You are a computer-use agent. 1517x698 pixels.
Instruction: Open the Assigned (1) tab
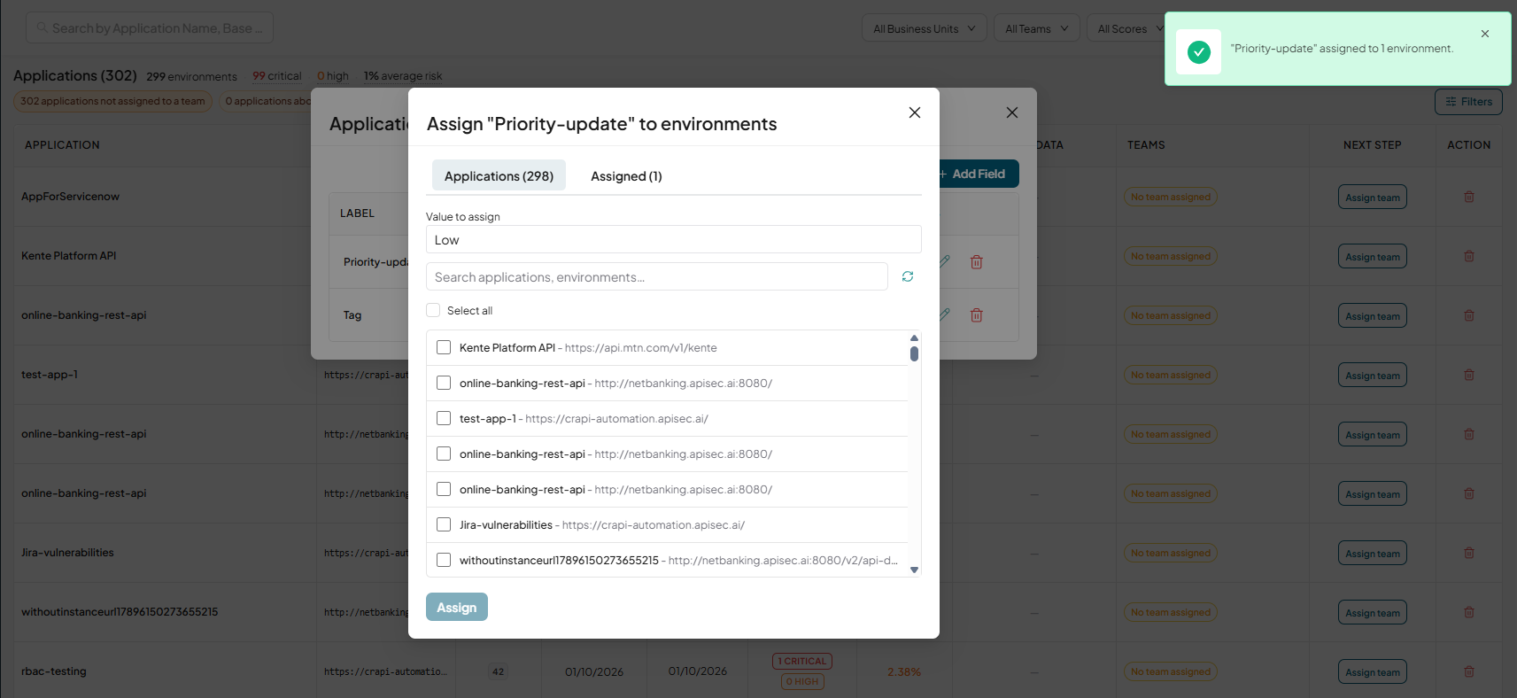coord(626,175)
